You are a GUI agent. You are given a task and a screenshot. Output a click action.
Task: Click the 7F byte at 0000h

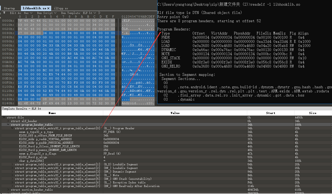coord(20,21)
